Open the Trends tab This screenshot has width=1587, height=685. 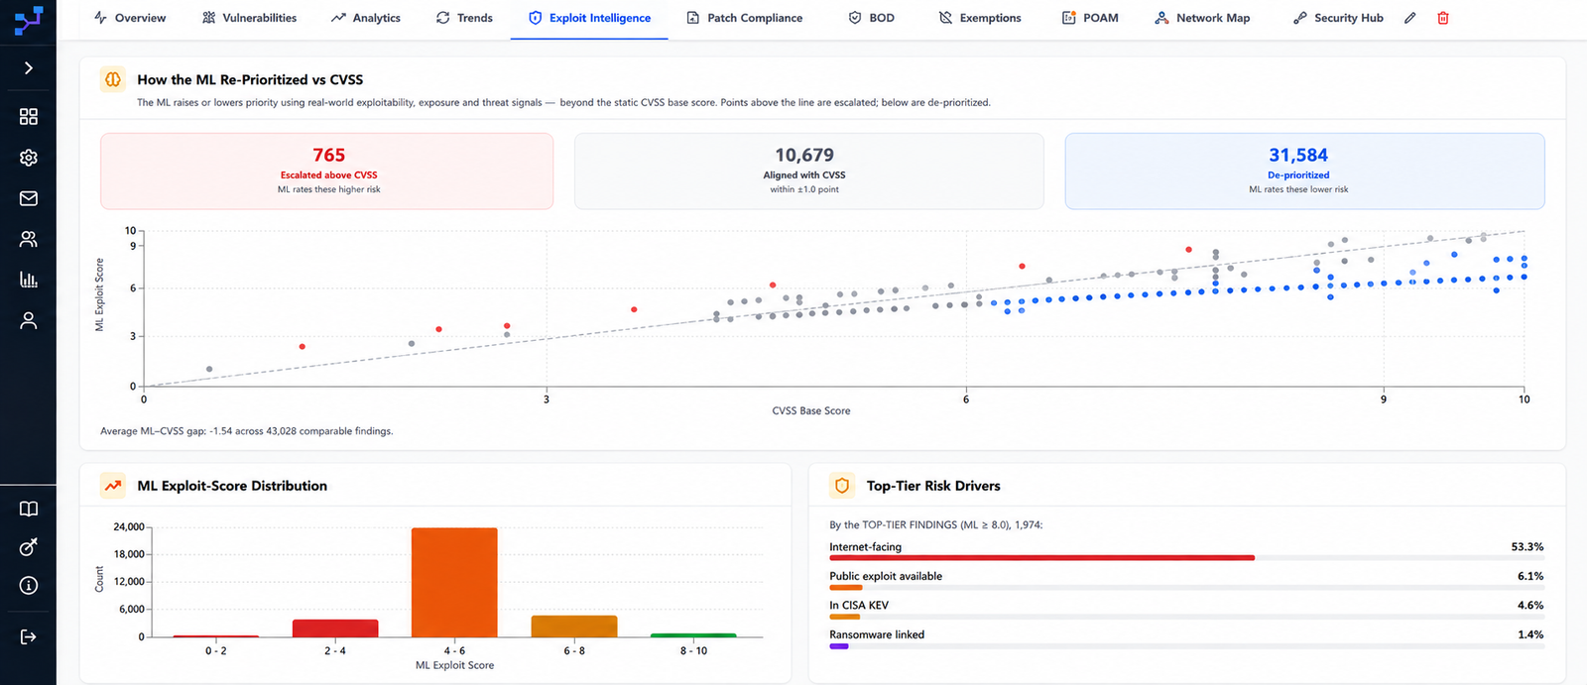tap(464, 18)
